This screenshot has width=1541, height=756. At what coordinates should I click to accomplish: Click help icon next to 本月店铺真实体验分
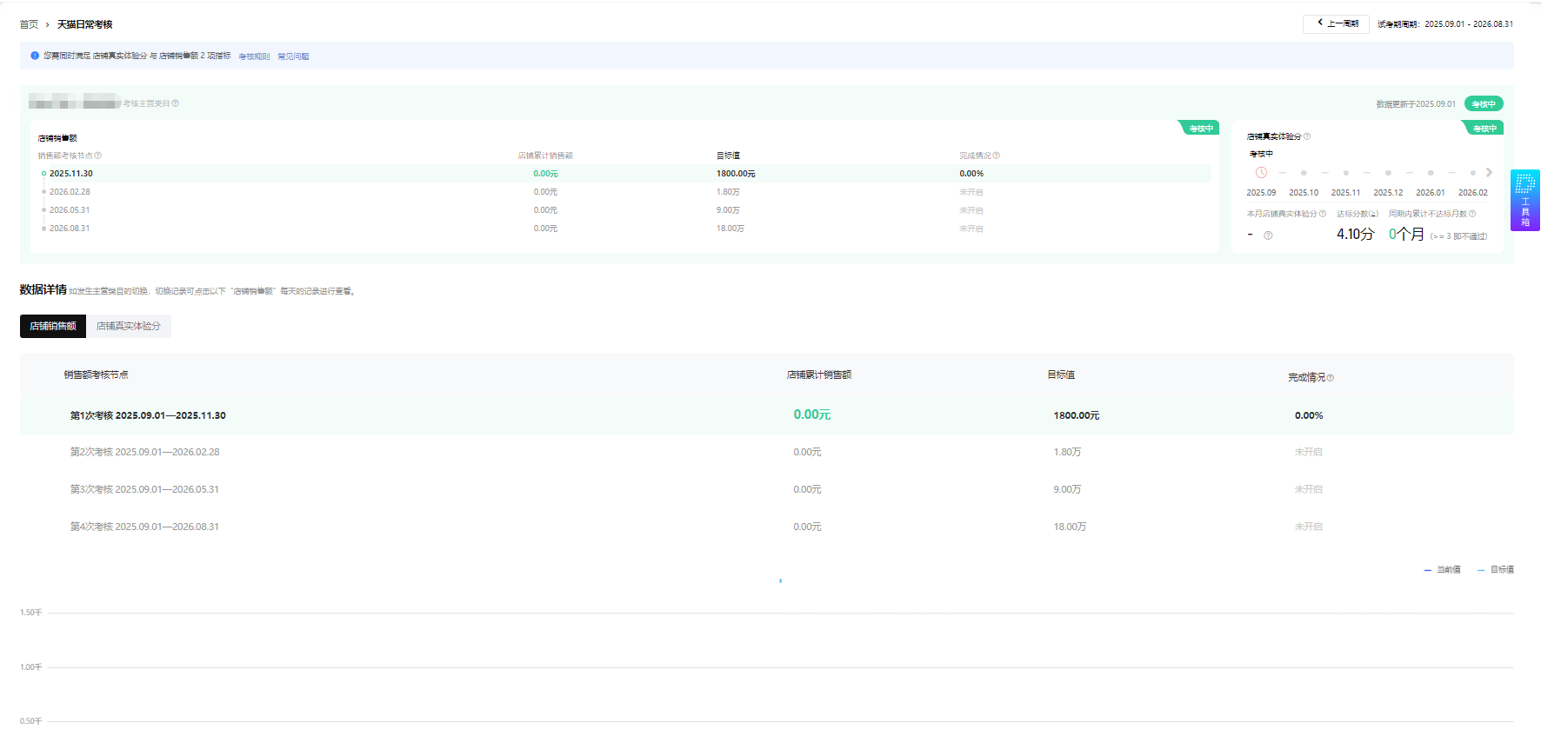pyautogui.click(x=1323, y=214)
